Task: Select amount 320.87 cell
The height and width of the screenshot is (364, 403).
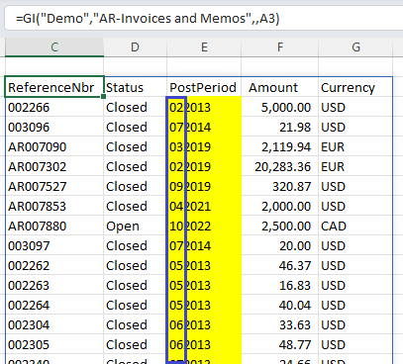Action: pyautogui.click(x=280, y=186)
